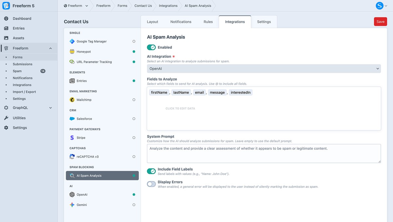393x222 pixels.
Task: Click the Stripe S icon
Action: 72,138
